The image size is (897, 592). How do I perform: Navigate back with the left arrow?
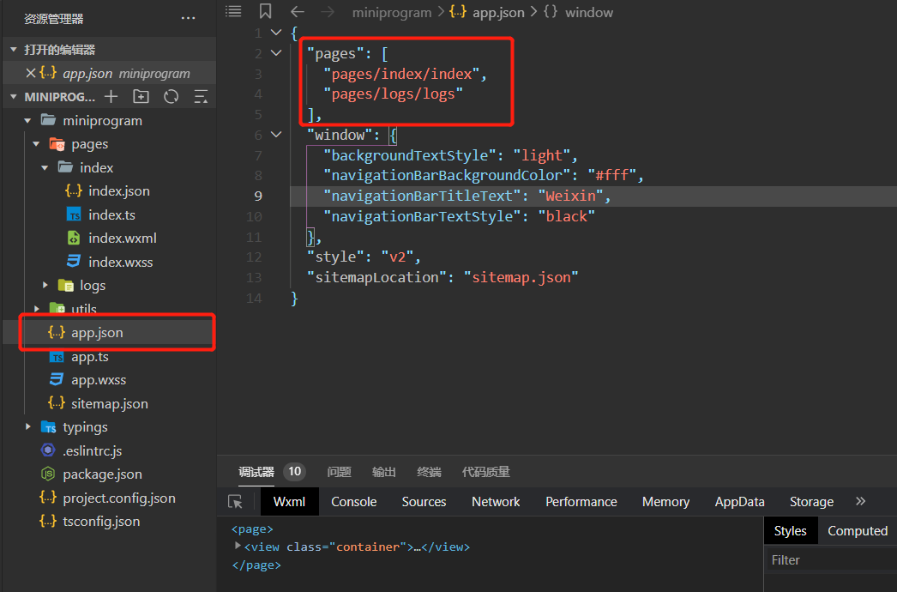point(298,11)
